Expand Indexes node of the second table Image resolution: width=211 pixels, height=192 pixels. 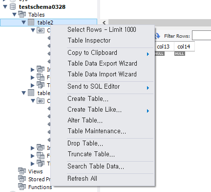[33, 148]
